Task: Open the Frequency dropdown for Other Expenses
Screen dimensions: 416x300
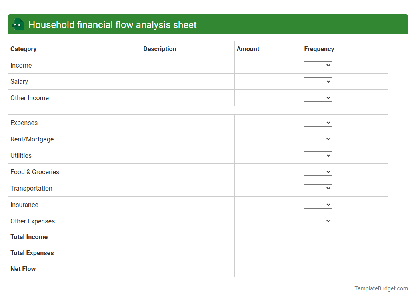Action: pos(318,221)
